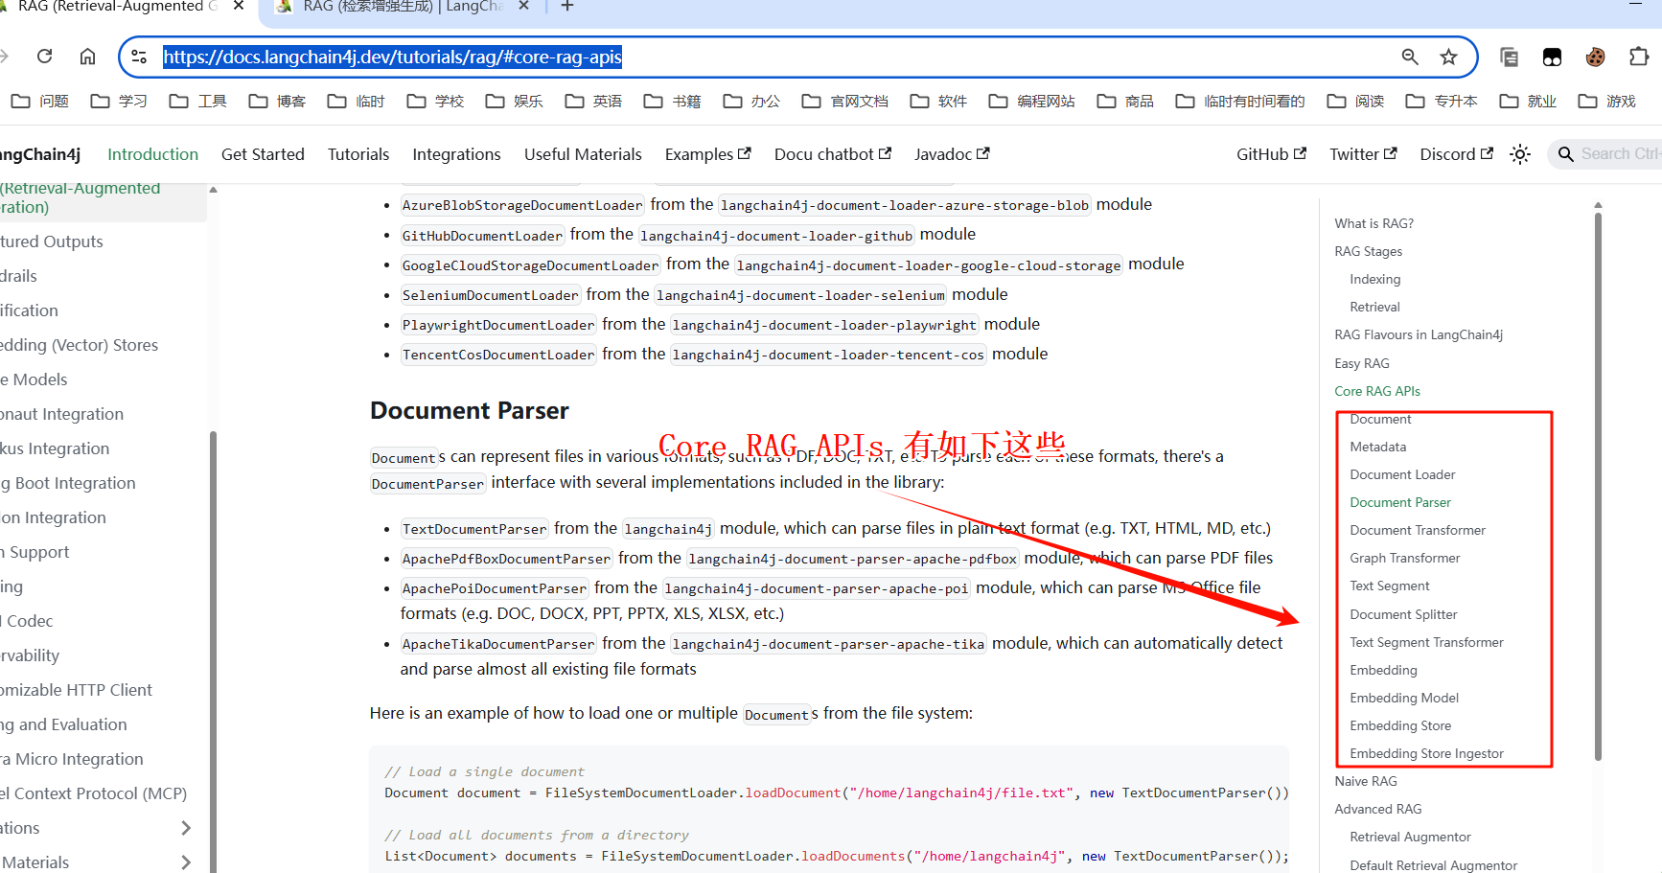
Task: Click the browser reload icon
Action: 44,57
